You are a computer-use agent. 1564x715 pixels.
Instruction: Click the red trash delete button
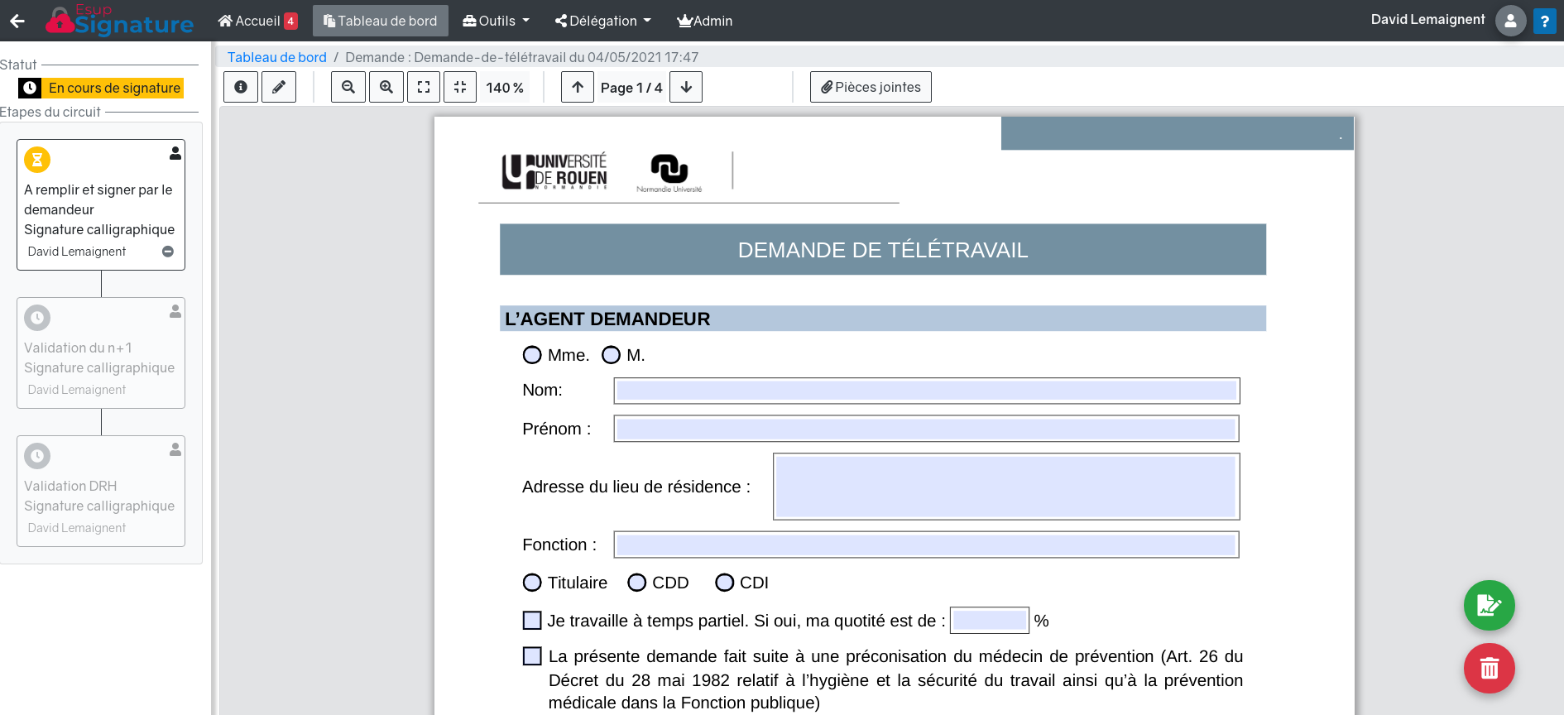1489,669
